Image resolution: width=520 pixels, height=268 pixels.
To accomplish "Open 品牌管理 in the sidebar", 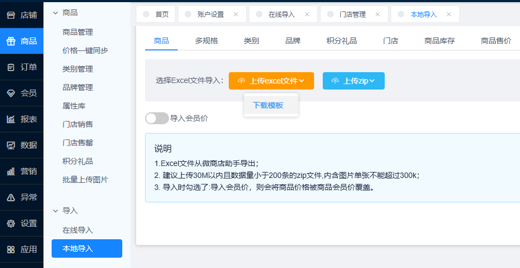I will pos(78,87).
